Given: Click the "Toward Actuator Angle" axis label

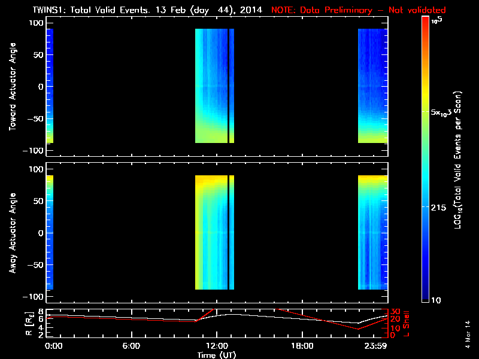Looking at the screenshot, I should pos(12,86).
